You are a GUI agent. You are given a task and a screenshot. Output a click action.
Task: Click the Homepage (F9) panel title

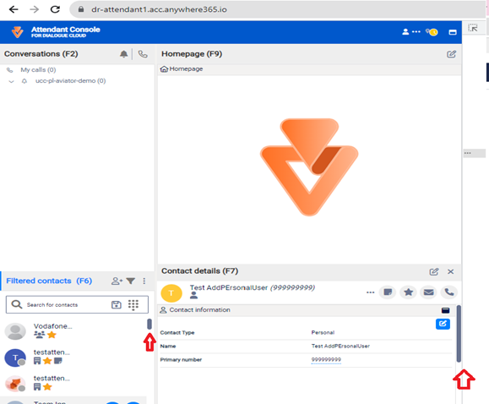click(x=192, y=54)
